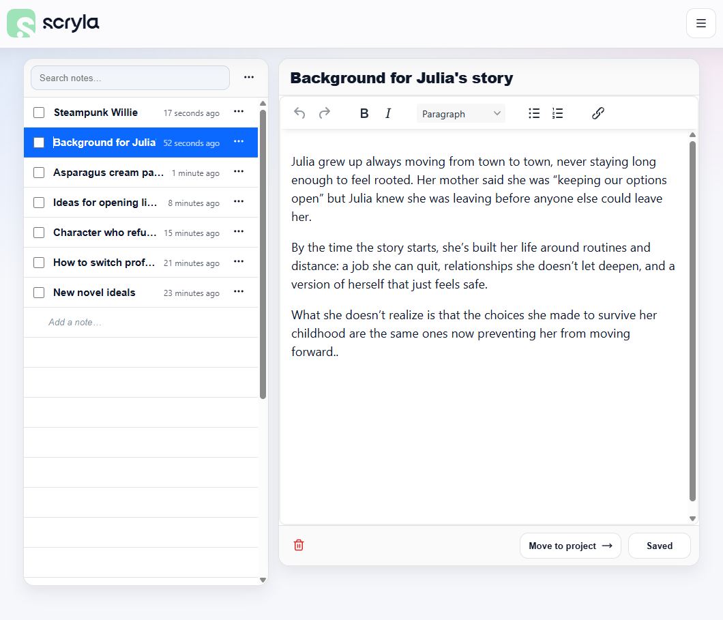Click the redo arrow icon
723x620 pixels.
pyautogui.click(x=325, y=113)
